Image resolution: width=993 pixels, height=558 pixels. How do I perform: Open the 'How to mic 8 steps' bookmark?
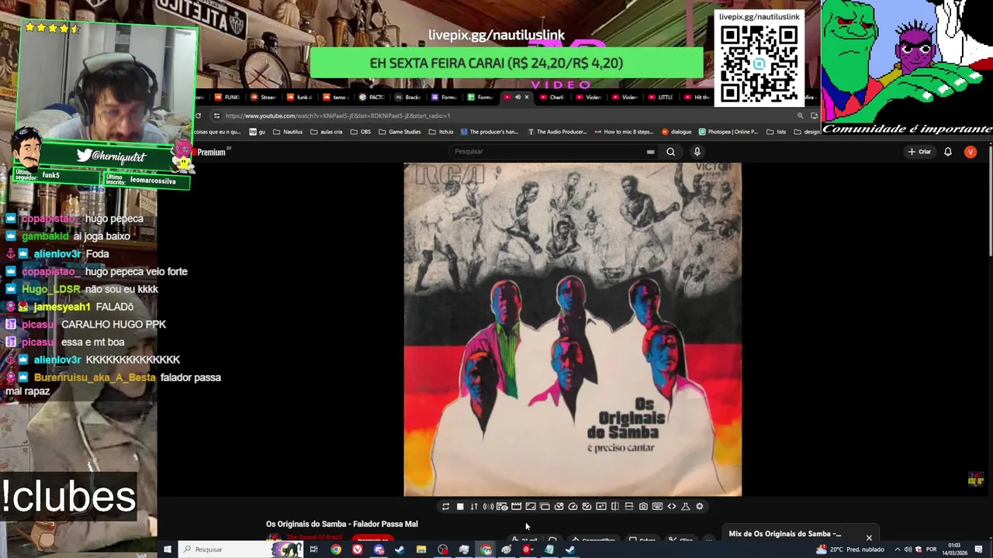click(624, 132)
